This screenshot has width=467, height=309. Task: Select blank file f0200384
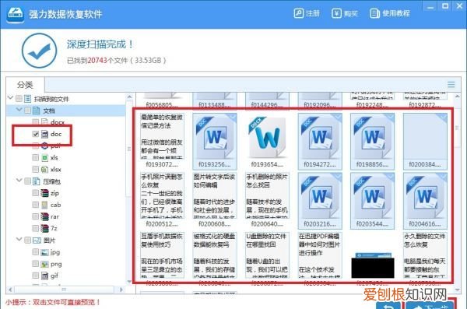coord(425,141)
